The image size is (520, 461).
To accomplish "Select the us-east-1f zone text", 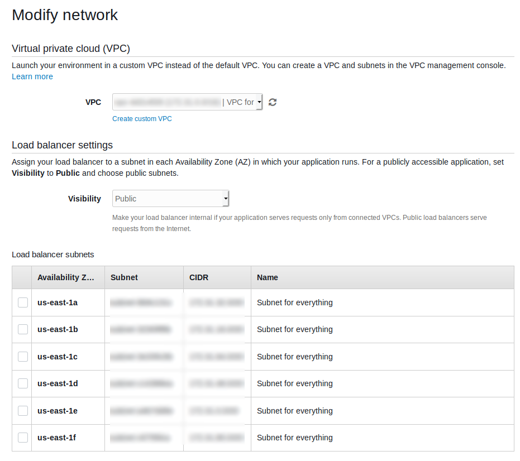I will pyautogui.click(x=57, y=438).
